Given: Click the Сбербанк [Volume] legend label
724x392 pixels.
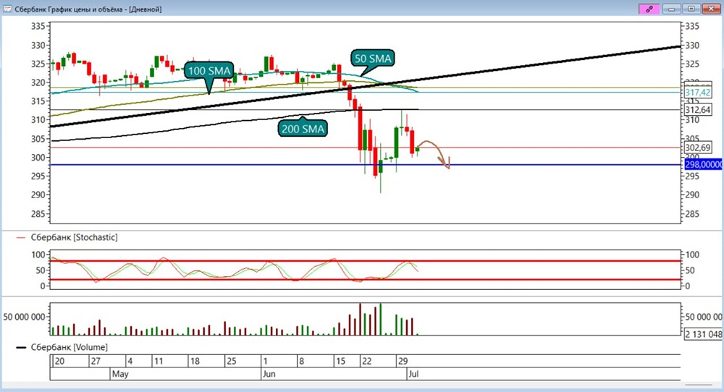Looking at the screenshot, I should point(70,347).
